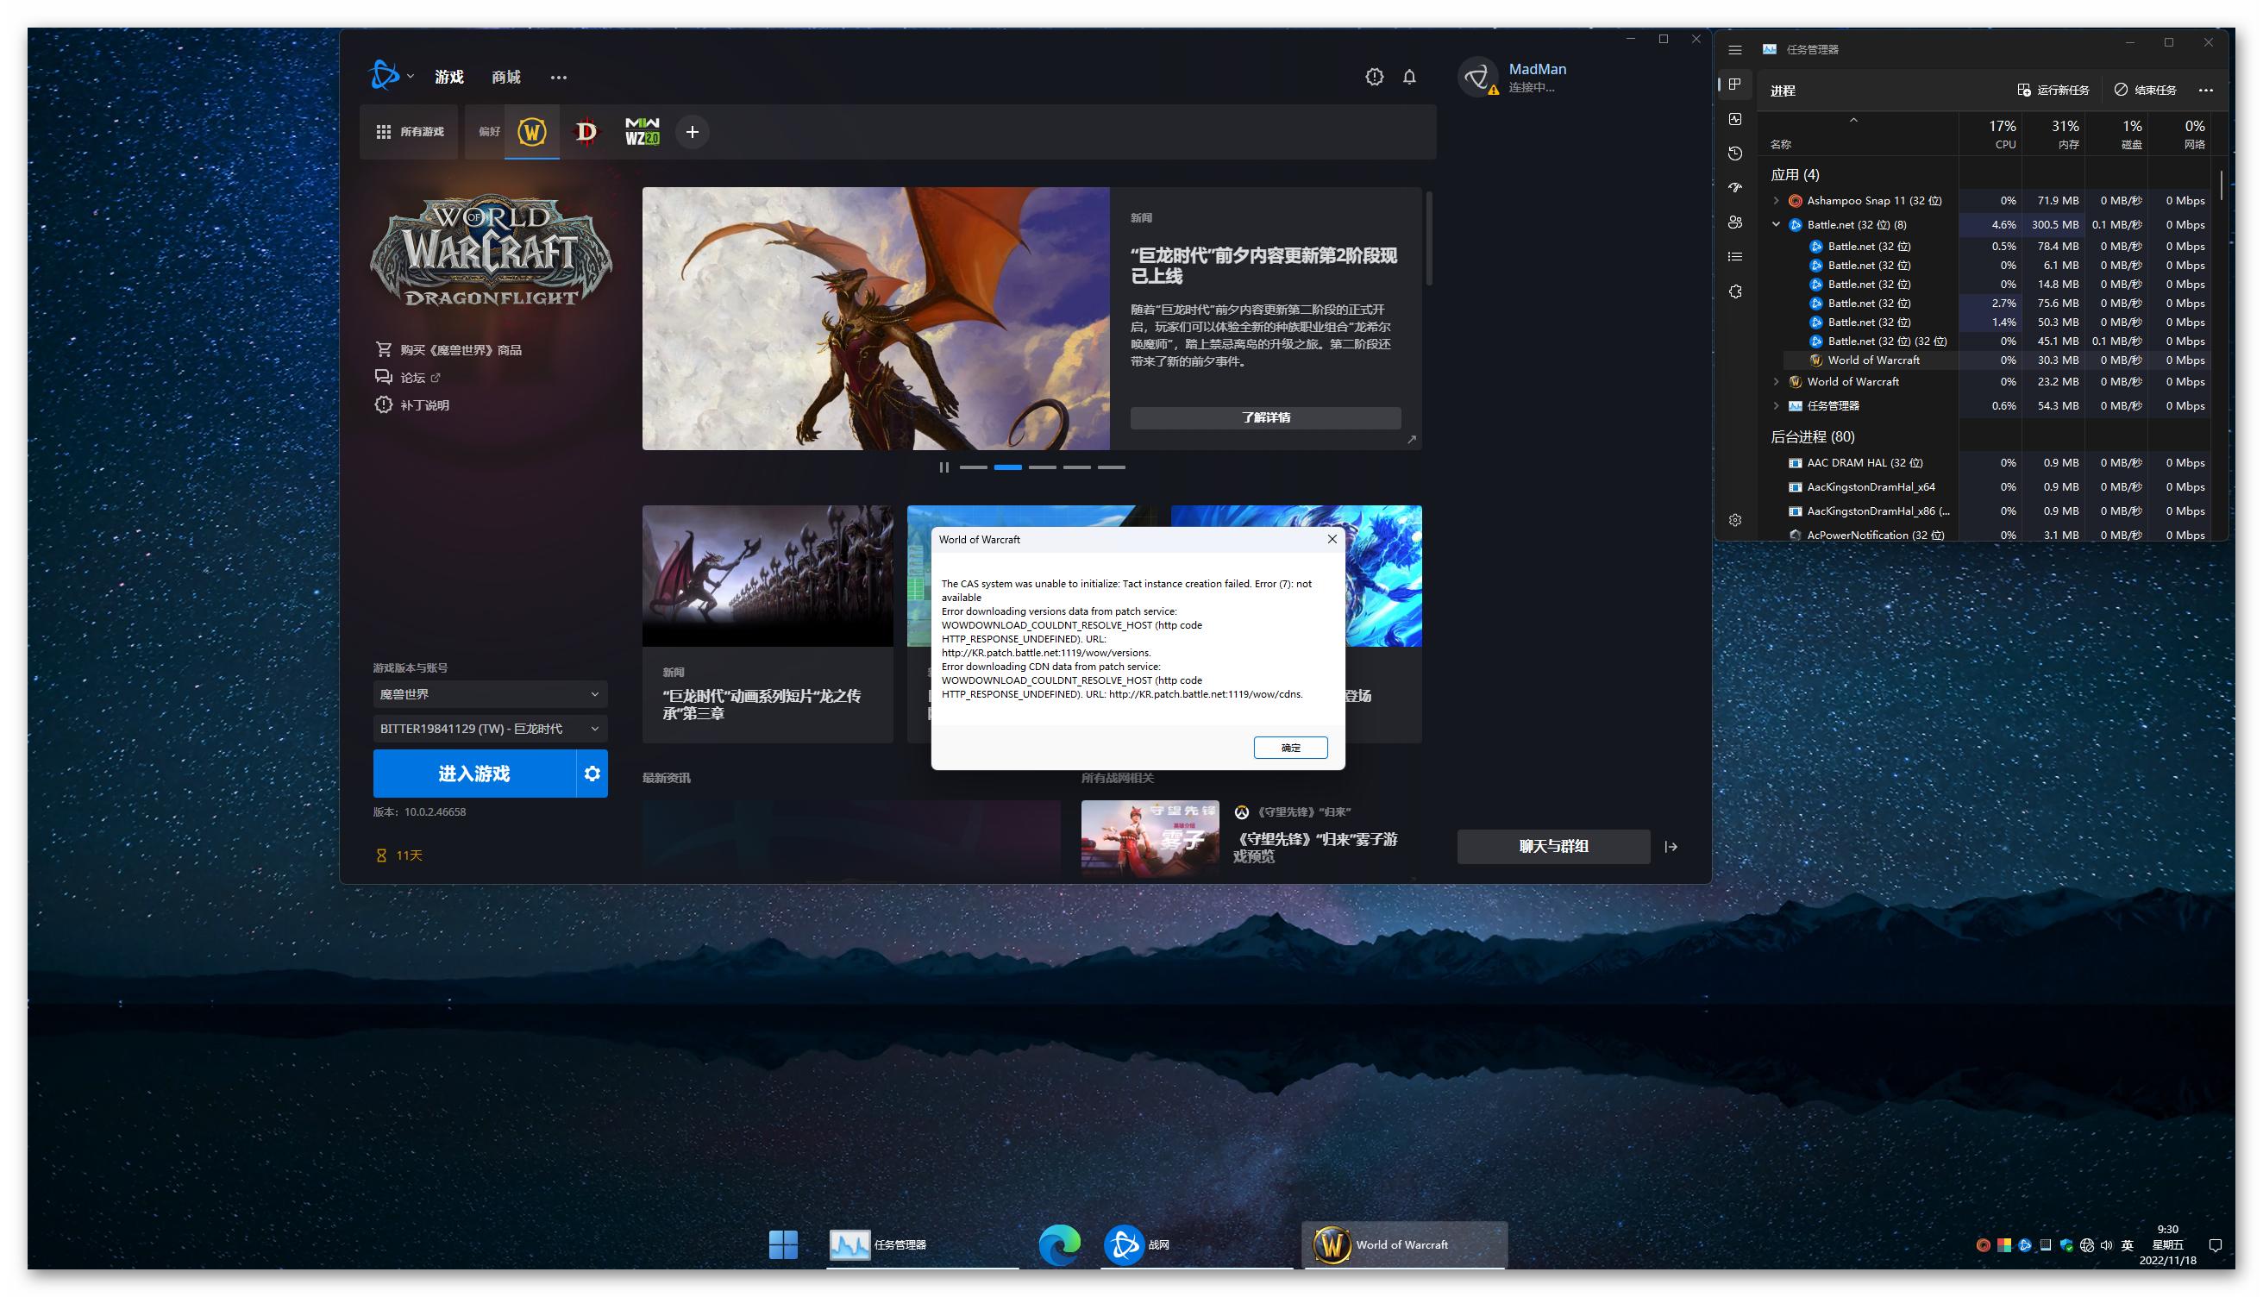Collapse the chat panel with the arrow button

pos(1671,846)
